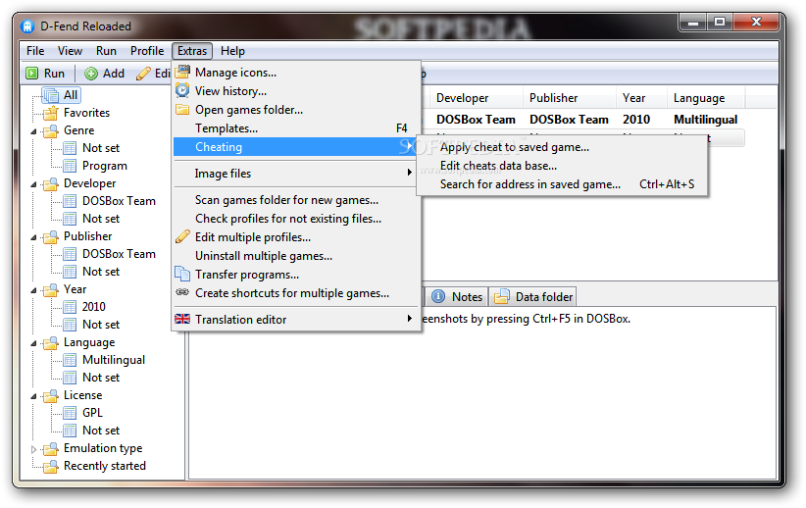Click the D-Fend Reloaded title bar app icon
Screen dimensions: 806x508
point(27,25)
